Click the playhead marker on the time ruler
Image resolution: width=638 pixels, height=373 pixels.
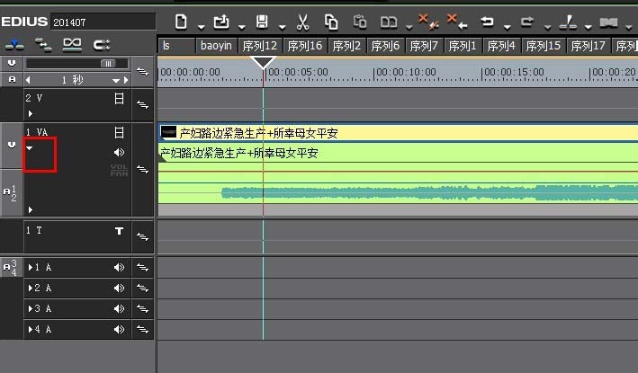point(263,63)
